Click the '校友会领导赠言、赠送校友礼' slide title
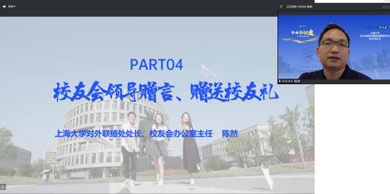This screenshot has height=194, width=390. coord(166,93)
